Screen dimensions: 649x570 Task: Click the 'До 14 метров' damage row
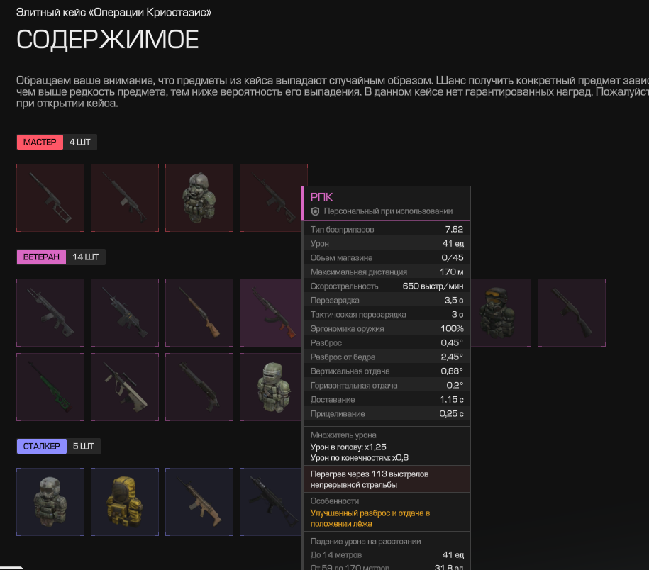click(x=387, y=554)
